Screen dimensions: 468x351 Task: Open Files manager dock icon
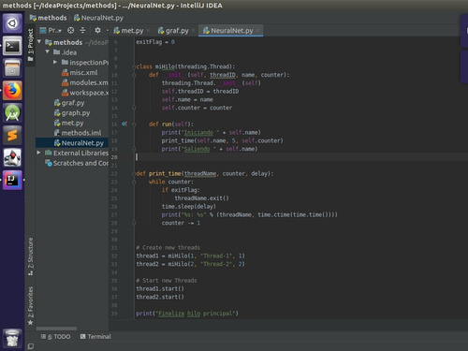click(x=12, y=68)
